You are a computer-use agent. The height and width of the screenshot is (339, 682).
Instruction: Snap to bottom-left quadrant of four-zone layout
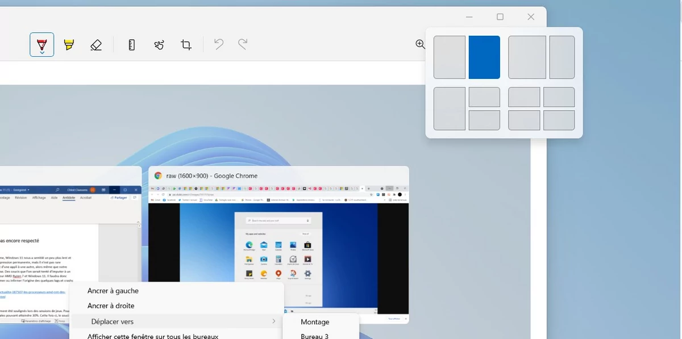[524, 120]
